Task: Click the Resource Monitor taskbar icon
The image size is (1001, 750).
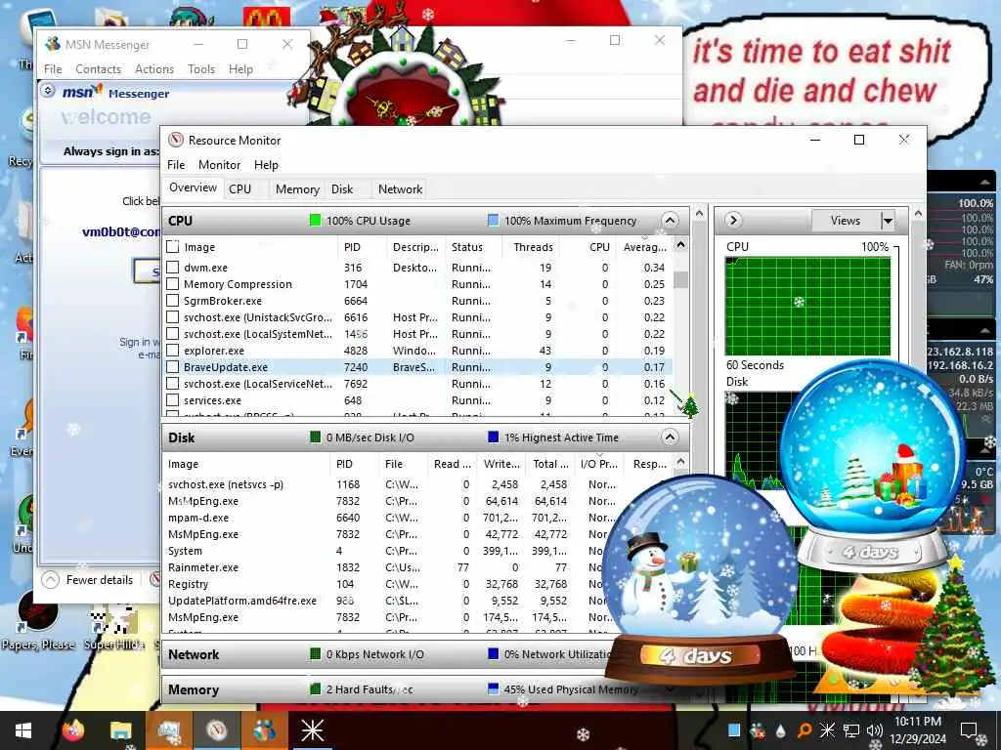Action: [216, 730]
